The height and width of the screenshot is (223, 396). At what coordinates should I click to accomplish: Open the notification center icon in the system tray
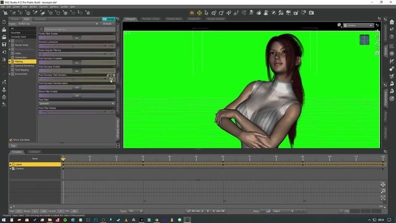(x=389, y=220)
